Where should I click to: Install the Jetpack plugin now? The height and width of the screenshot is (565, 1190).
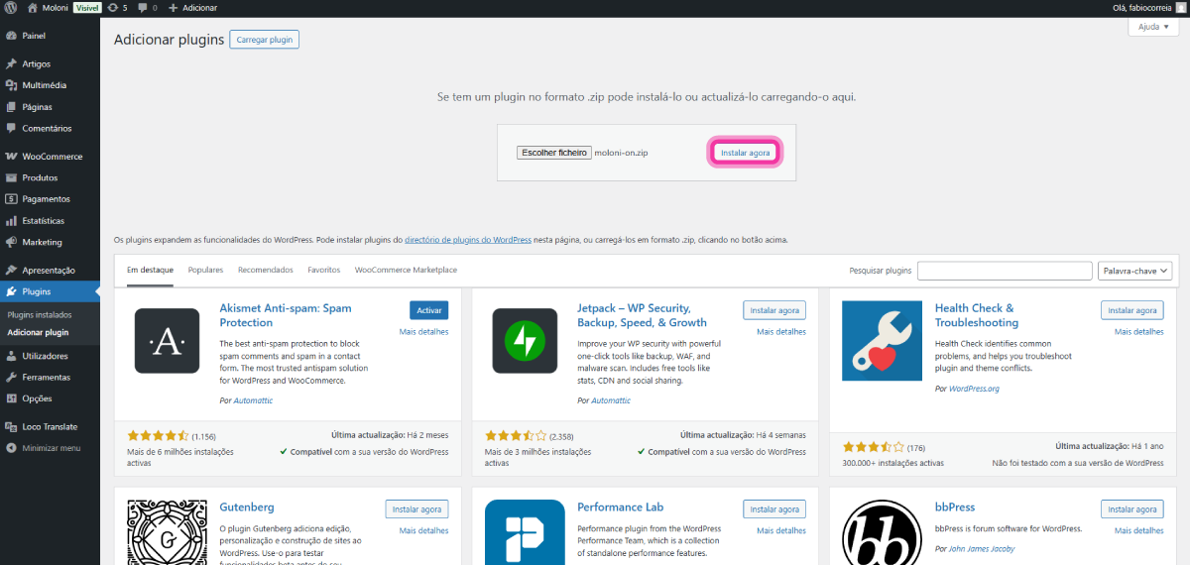pos(774,310)
